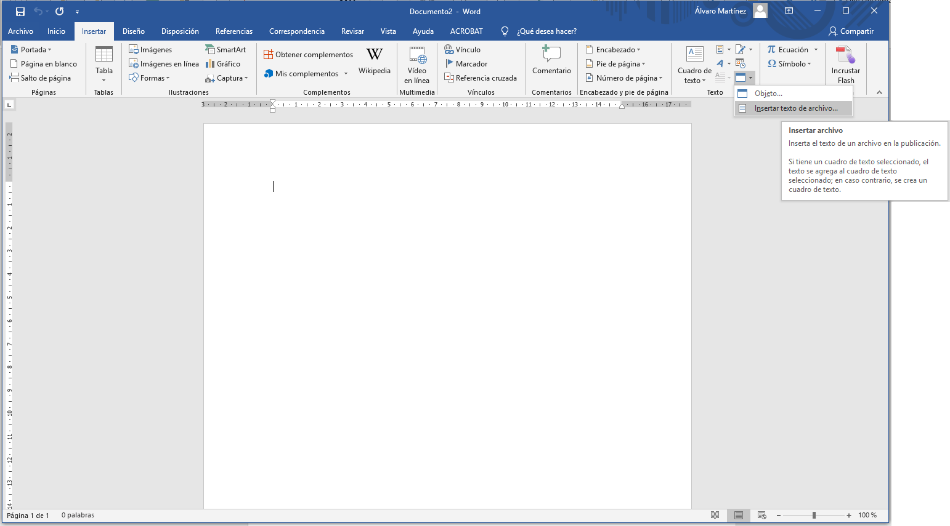Click the Compartir button
The height and width of the screenshot is (526, 950).
click(851, 31)
